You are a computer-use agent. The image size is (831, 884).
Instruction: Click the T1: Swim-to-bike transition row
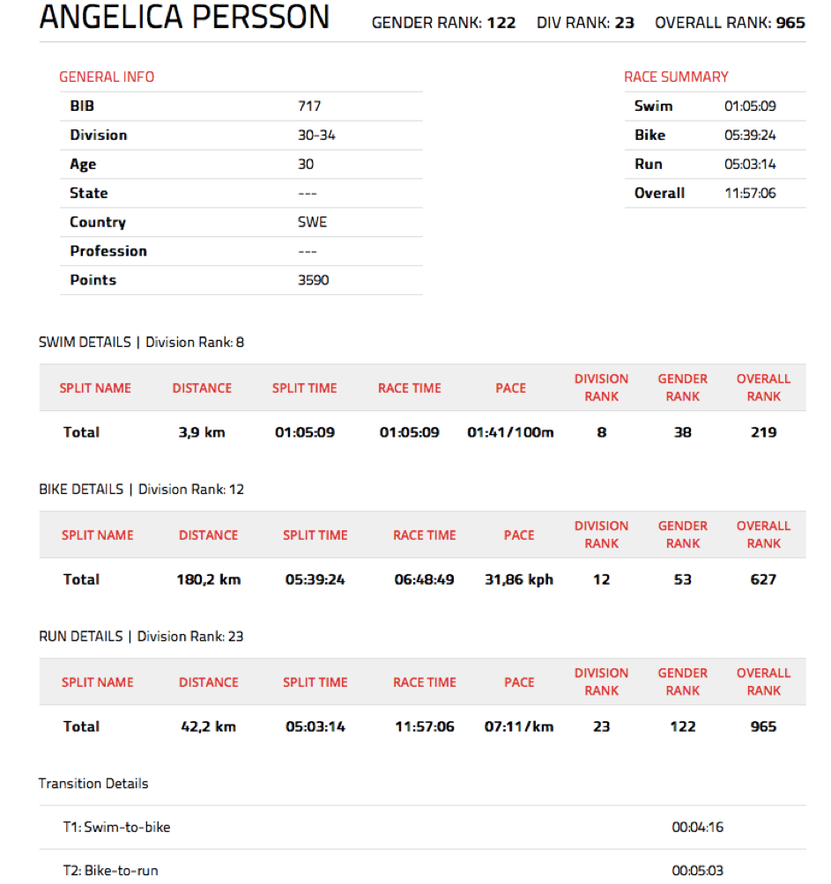116,828
